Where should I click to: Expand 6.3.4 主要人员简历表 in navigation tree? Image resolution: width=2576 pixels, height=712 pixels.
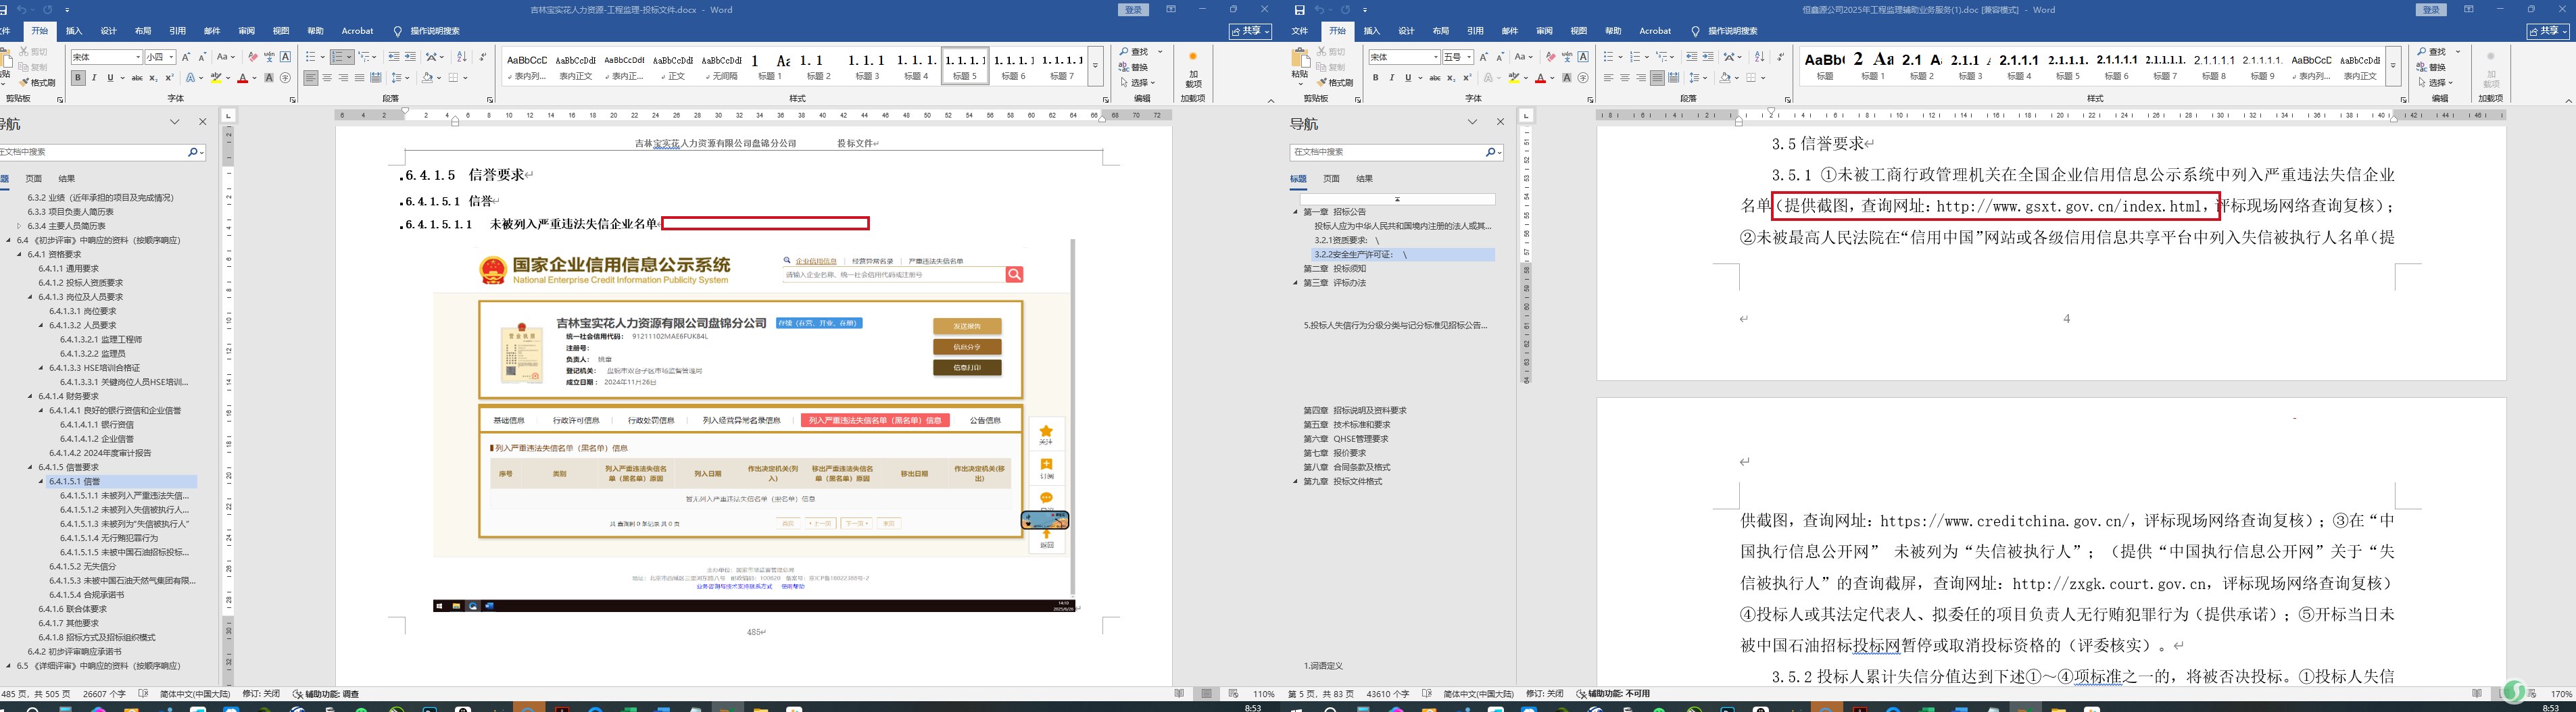point(20,226)
